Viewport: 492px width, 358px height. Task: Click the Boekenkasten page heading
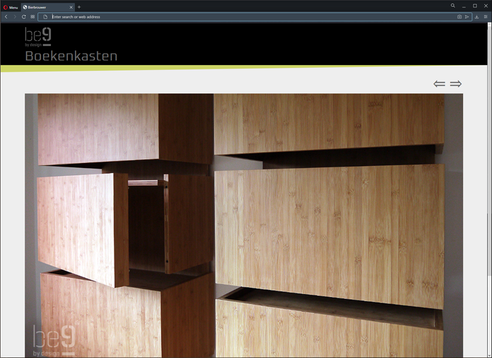pos(71,56)
